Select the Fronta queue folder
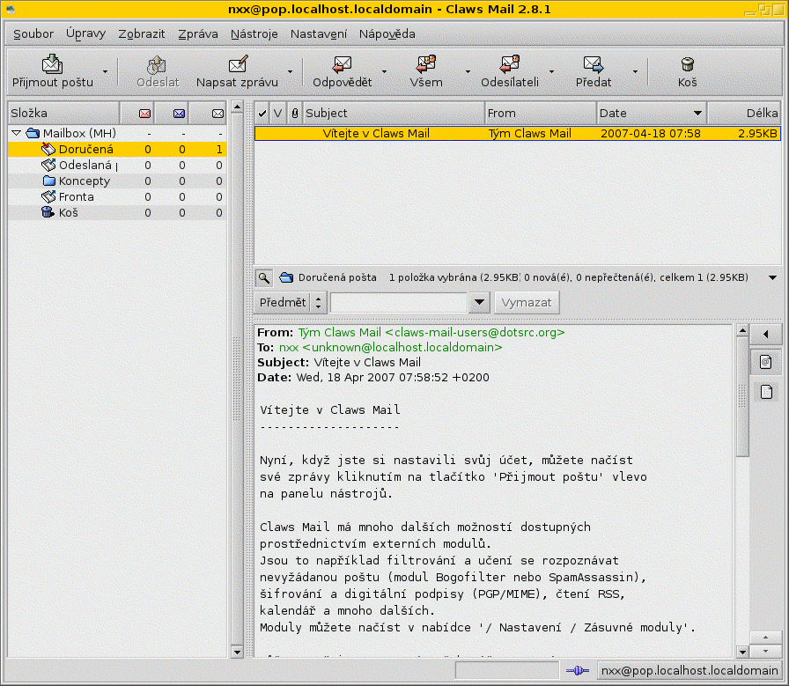 tap(117, 196)
